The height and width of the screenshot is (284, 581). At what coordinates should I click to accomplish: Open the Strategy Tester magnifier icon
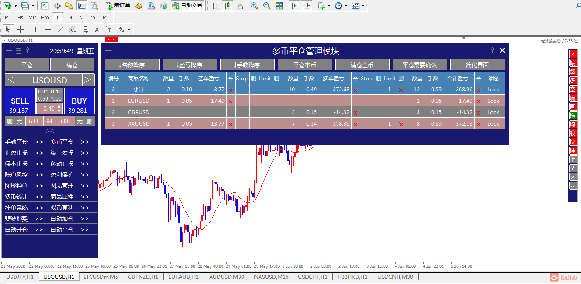click(94, 6)
